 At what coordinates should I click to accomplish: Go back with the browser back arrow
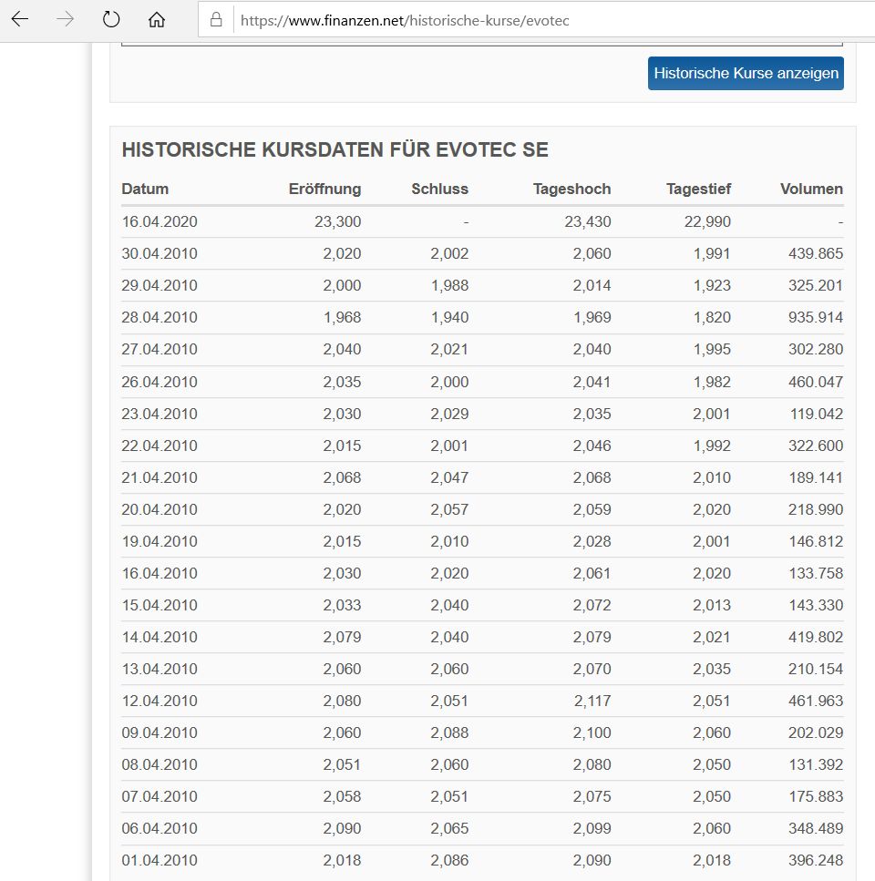click(x=20, y=20)
